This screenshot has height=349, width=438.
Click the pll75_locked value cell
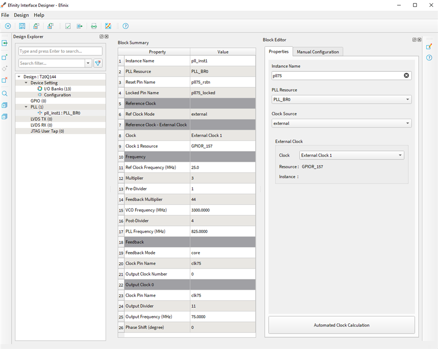point(223,93)
